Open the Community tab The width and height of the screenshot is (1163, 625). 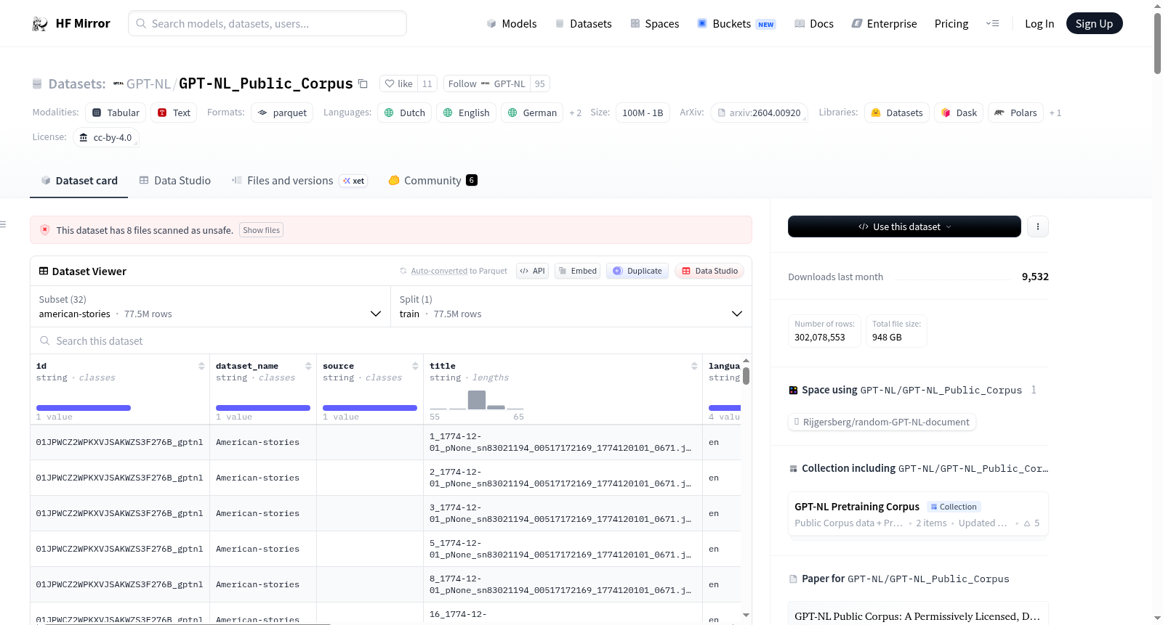coord(432,181)
